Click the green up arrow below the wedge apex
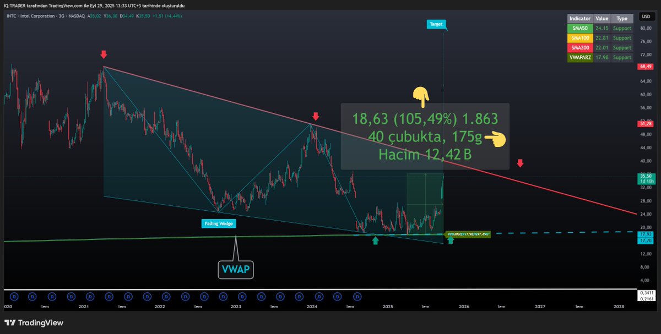 (375, 240)
